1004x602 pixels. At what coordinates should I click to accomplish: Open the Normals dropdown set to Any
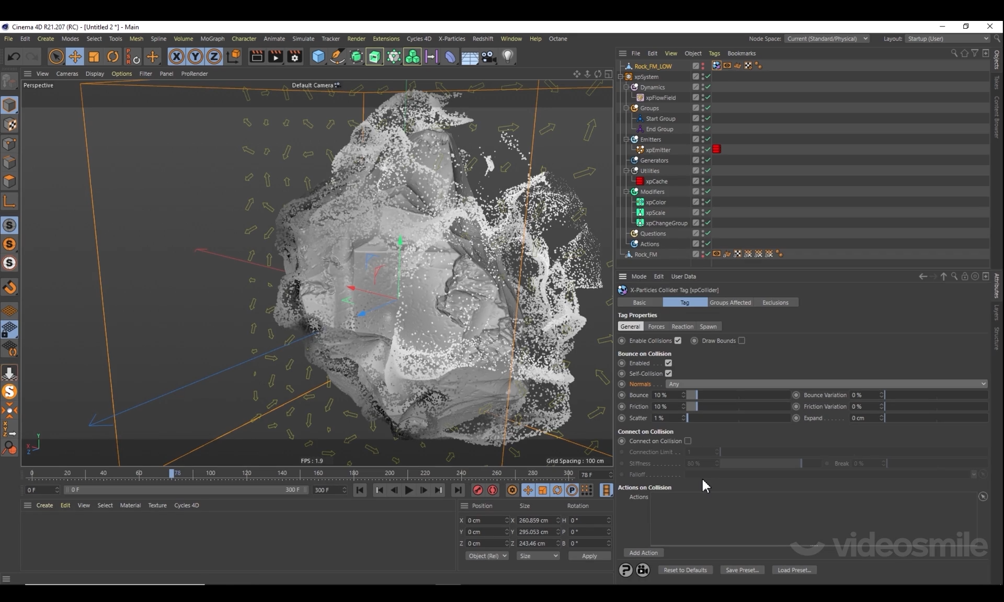coord(826,384)
